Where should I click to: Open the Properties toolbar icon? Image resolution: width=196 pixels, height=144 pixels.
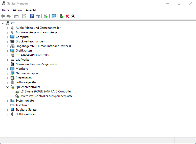[24, 16]
